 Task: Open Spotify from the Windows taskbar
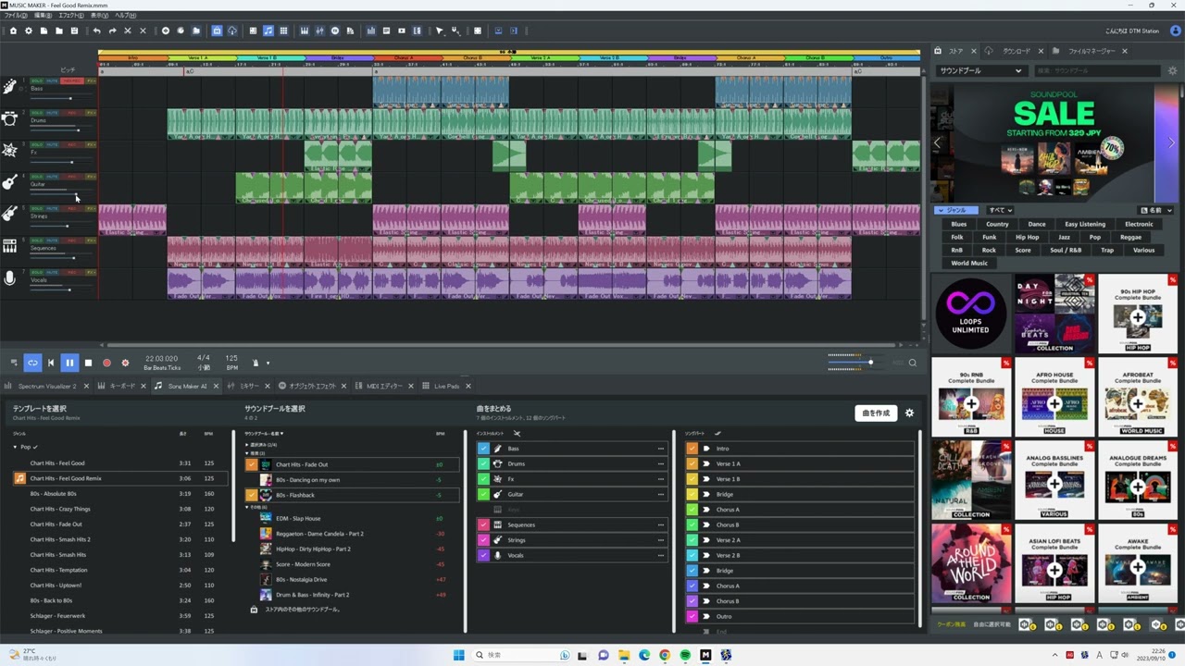[x=685, y=655]
